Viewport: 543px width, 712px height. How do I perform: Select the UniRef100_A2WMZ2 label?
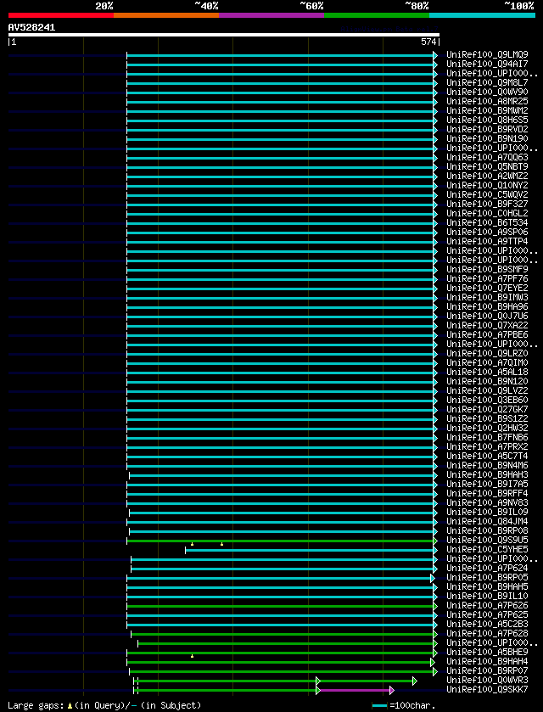(487, 177)
